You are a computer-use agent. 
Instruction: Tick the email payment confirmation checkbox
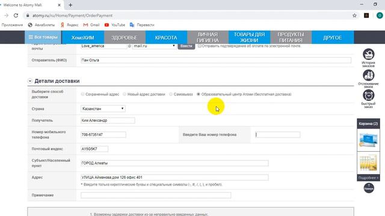[x=200, y=46]
